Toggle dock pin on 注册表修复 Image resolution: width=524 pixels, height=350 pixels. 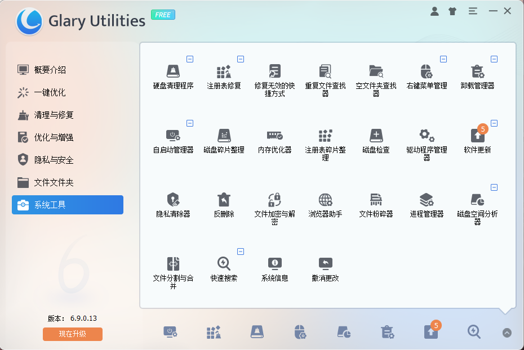(x=241, y=59)
